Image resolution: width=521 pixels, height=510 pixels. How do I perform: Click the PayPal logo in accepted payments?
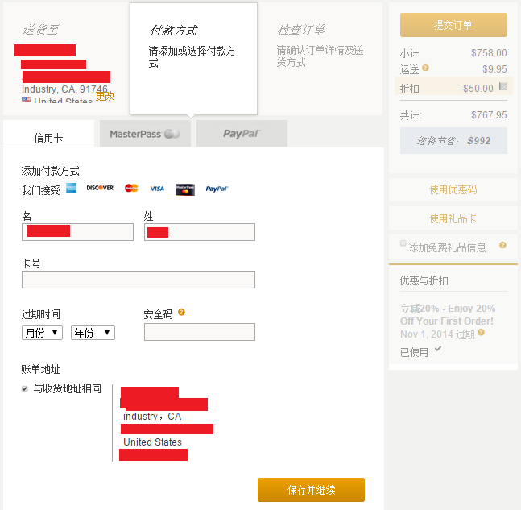[x=217, y=189]
